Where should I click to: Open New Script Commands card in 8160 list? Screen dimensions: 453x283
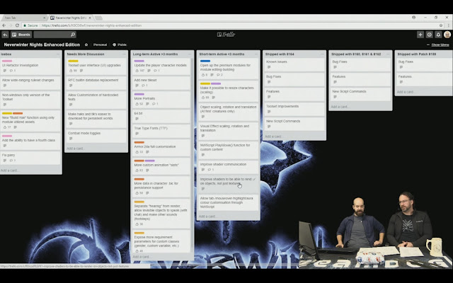(x=360, y=94)
